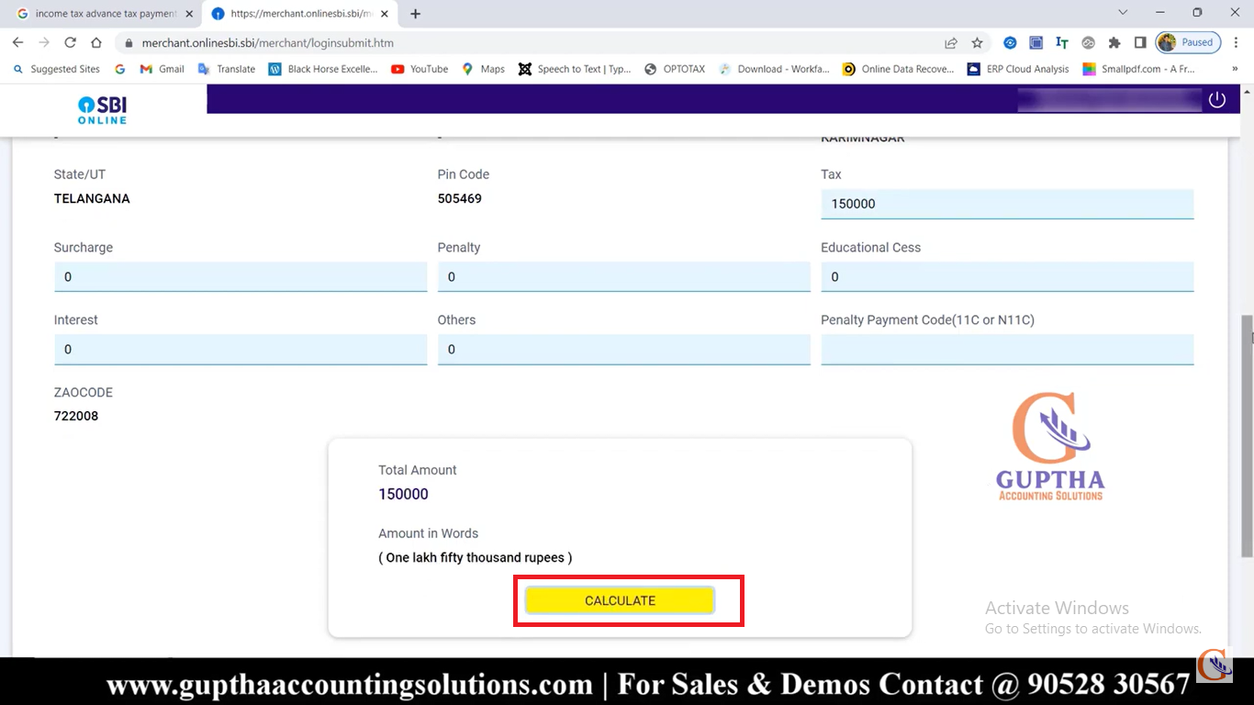
Task: Open the tab search dropdown arrow
Action: [x=1123, y=13]
